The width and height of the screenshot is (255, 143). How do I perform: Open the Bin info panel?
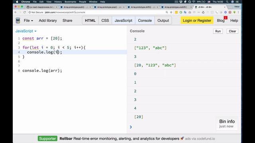(227, 124)
